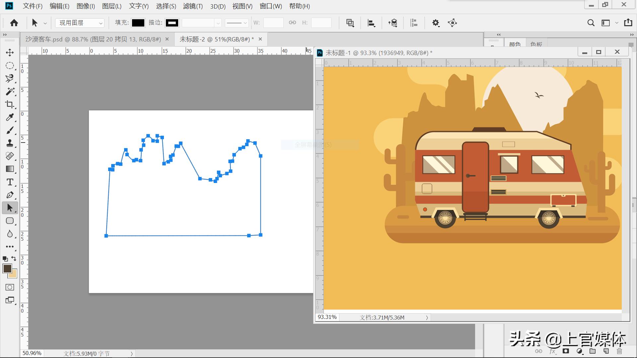Select the Horizontal Type tool
The width and height of the screenshot is (637, 358).
coord(10,182)
